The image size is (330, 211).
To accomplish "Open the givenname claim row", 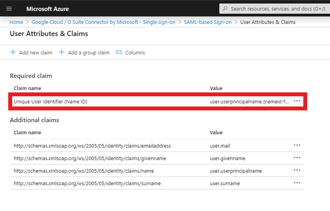I will pyautogui.click(x=90, y=159).
